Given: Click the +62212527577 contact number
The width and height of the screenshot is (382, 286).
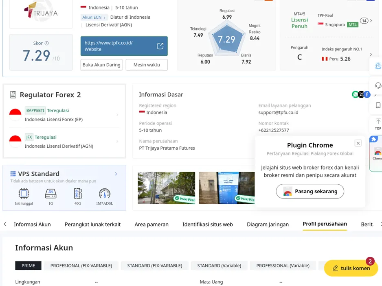Looking at the screenshot, I should (x=274, y=130).
